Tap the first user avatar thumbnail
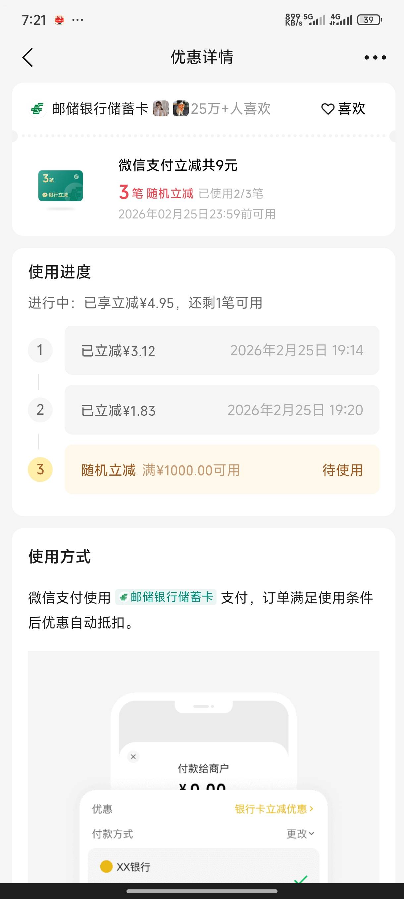The image size is (404, 899). tap(161, 108)
